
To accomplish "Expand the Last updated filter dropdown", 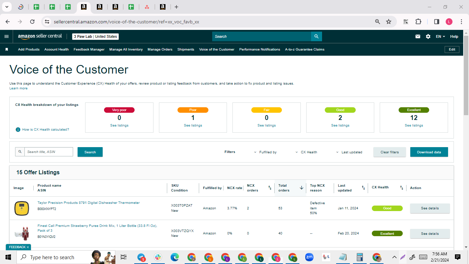I will coord(349,152).
